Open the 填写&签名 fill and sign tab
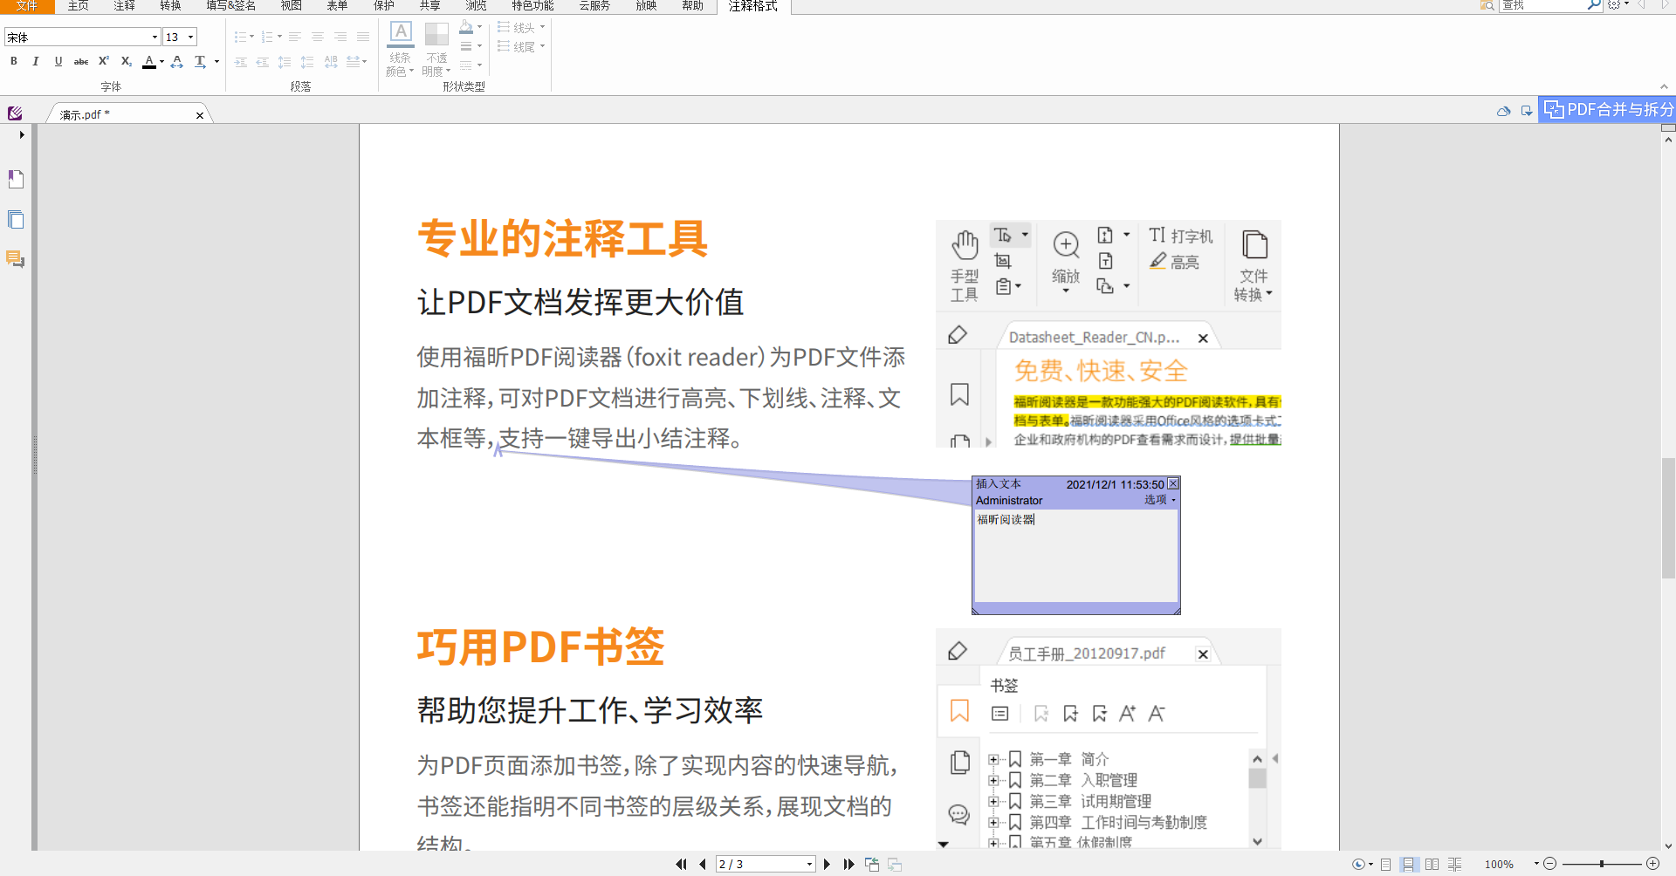The height and width of the screenshot is (876, 1676). [231, 6]
